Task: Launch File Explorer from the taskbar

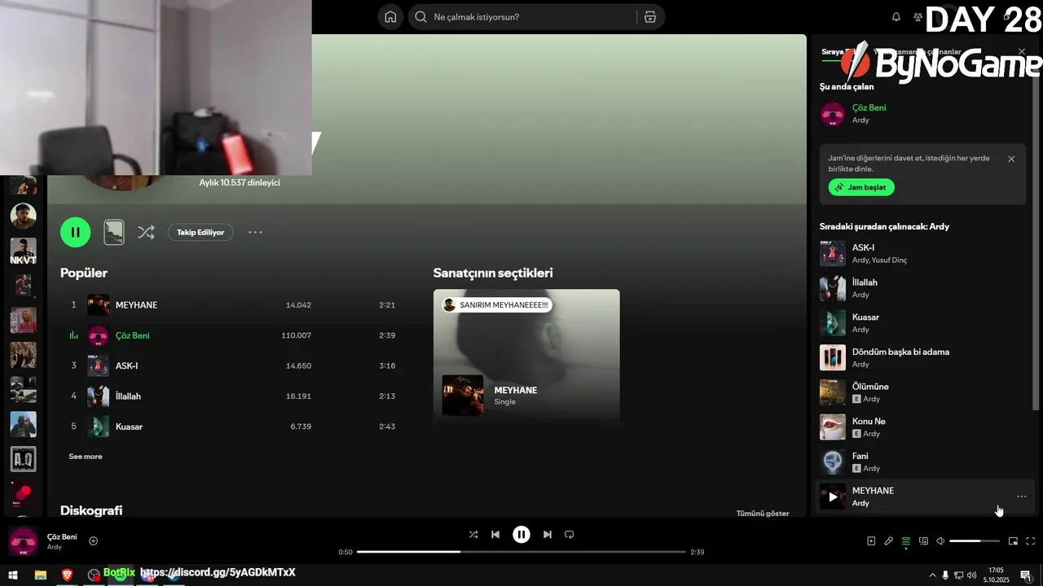Action: point(40,575)
